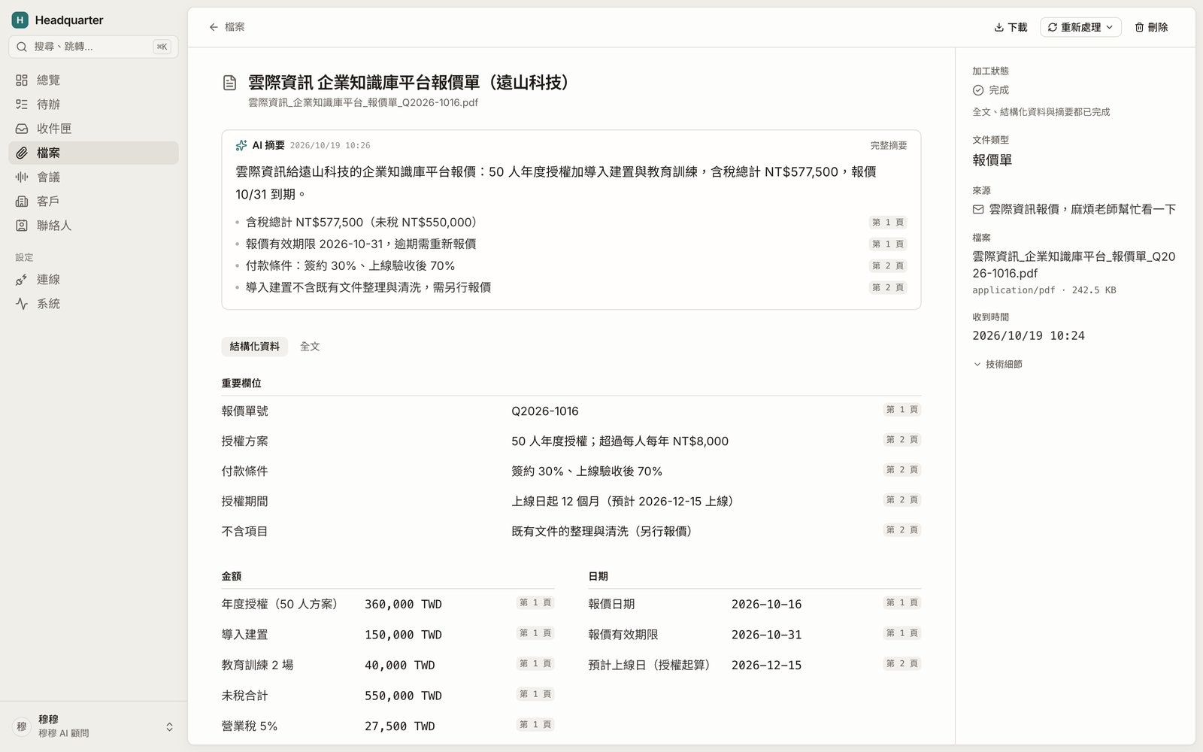Click page badge for 年度授權 amount
Screen dimensions: 1203x752
[535, 603]
